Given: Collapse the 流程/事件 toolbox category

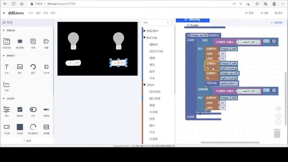Looking at the screenshot, I should pyautogui.click(x=144, y=31).
